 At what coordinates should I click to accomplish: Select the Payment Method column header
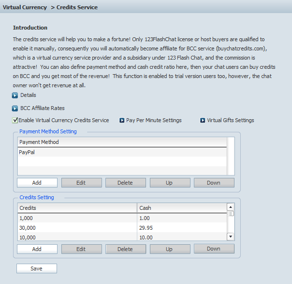(x=122, y=142)
